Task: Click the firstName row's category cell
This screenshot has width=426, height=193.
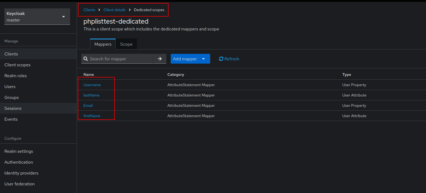Action: tap(191, 116)
